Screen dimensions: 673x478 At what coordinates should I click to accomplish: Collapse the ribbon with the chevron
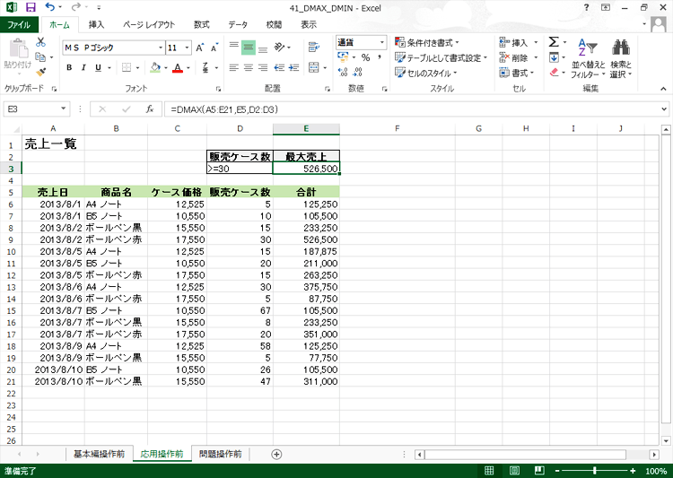pyautogui.click(x=663, y=89)
